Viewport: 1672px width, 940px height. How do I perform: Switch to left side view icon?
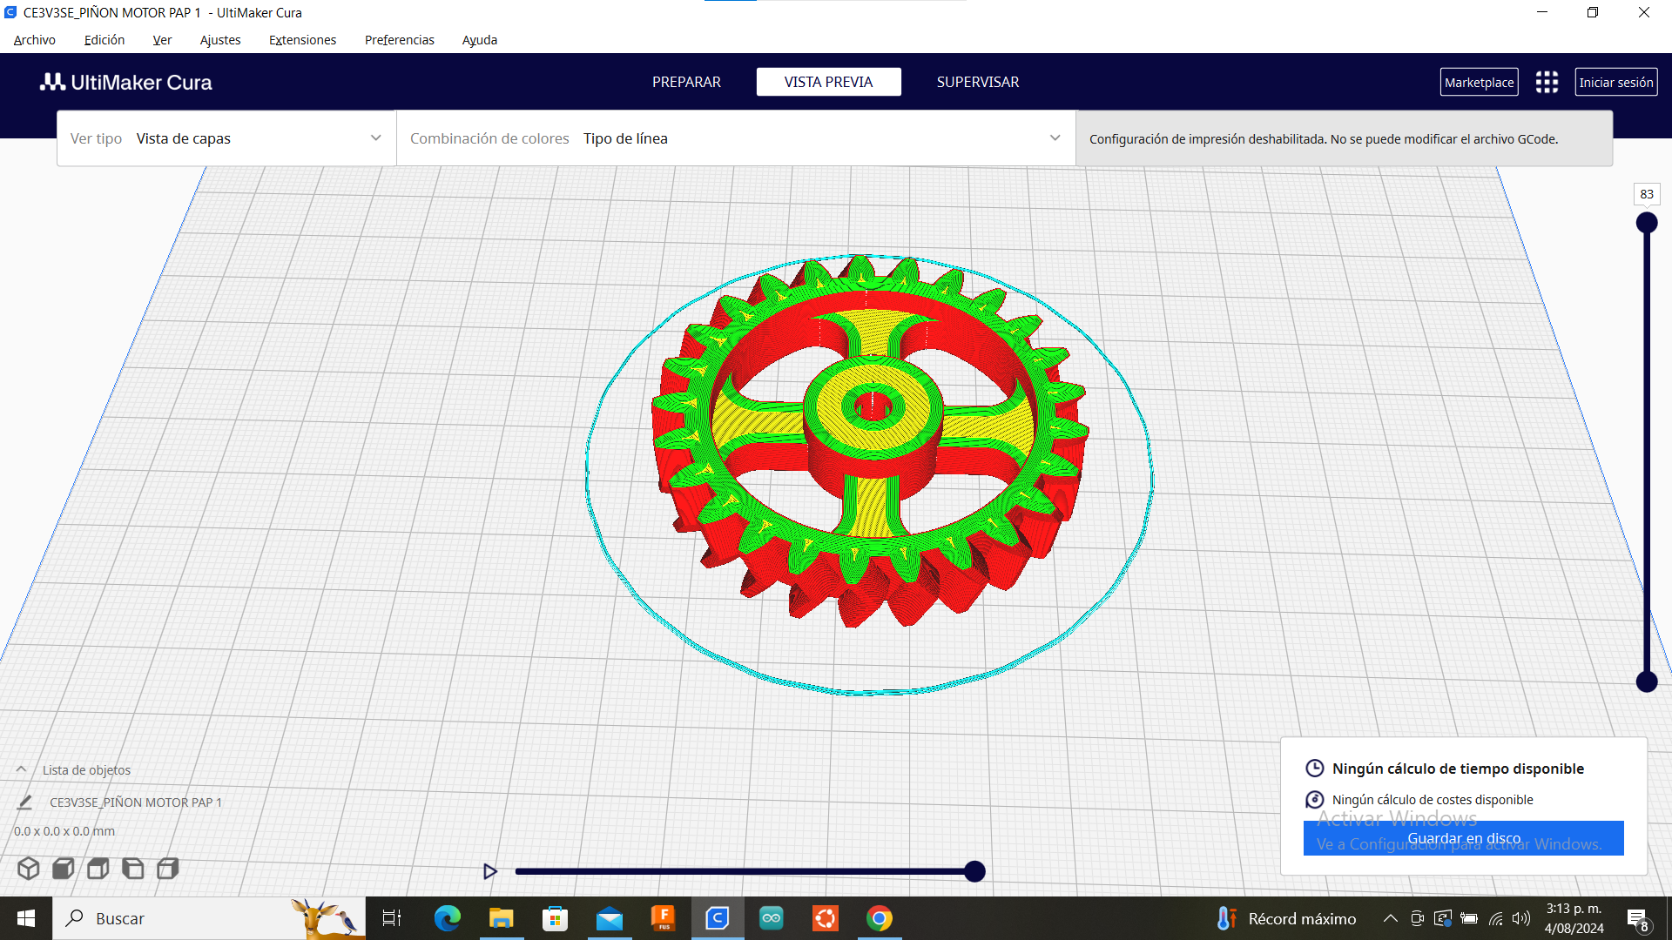tap(132, 869)
